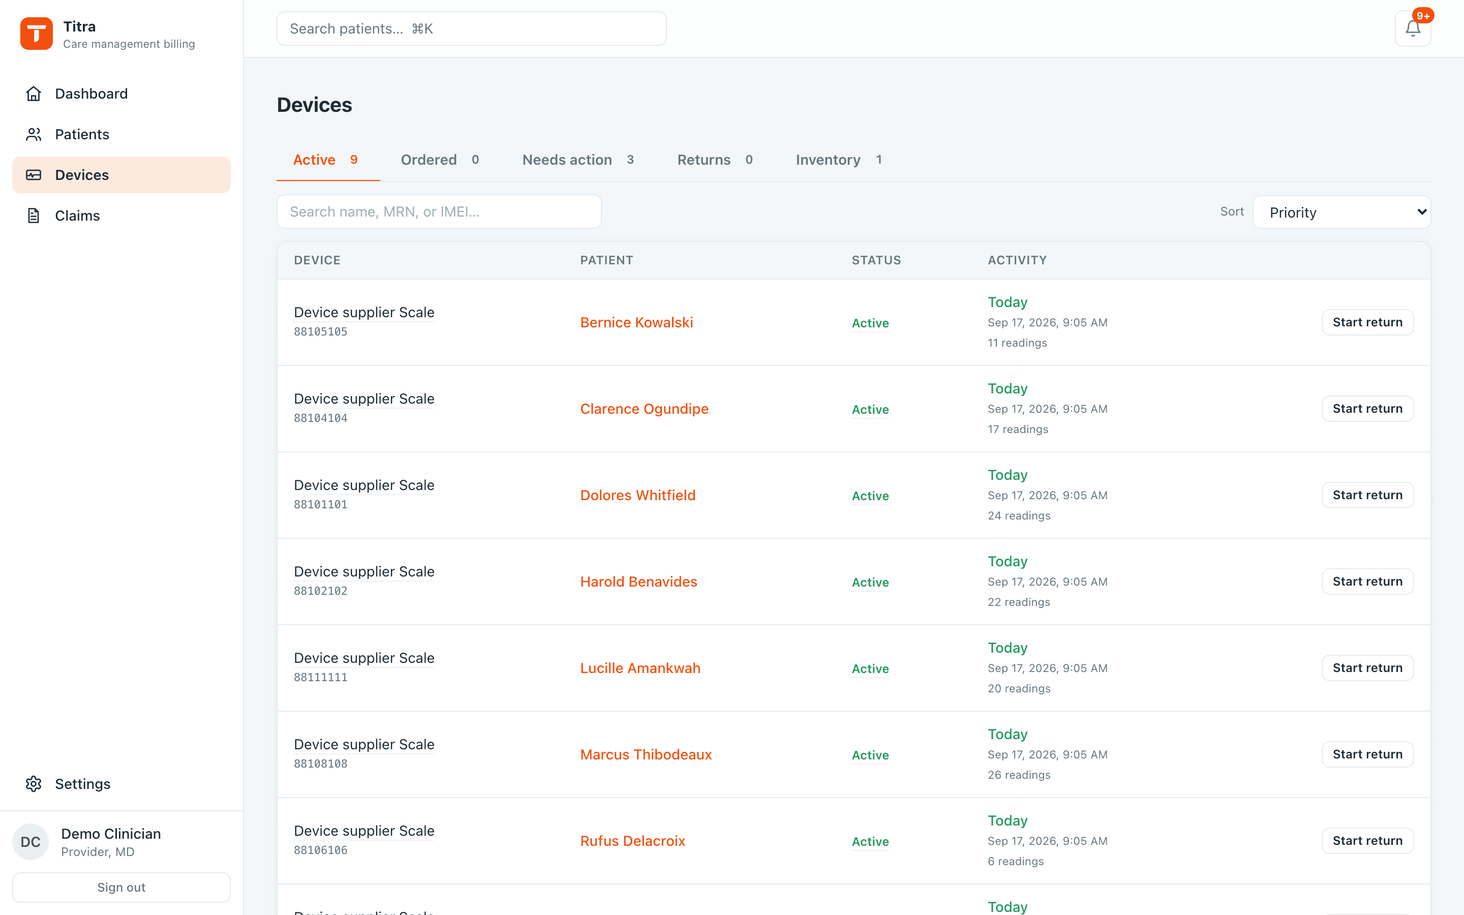Start return for Bernice Kowalski

(x=1367, y=323)
